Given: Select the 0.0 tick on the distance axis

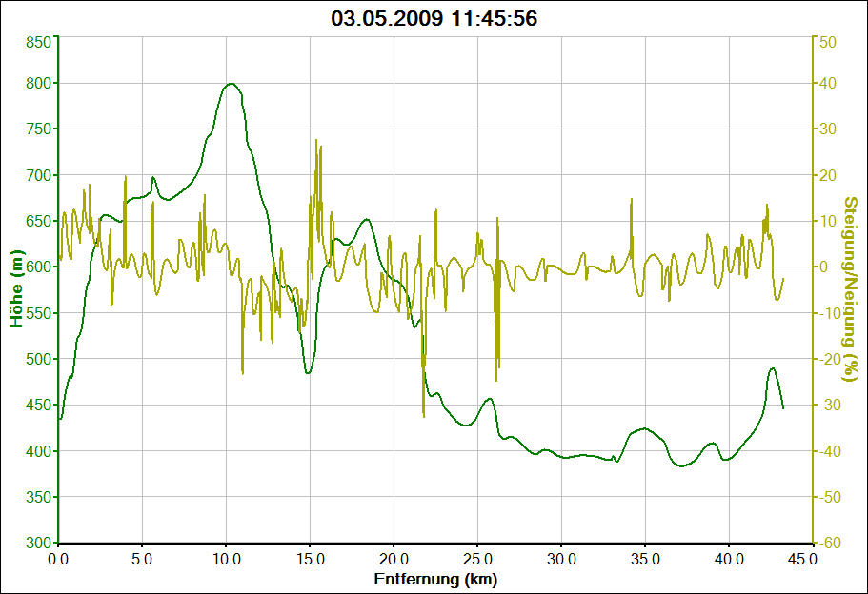Looking at the screenshot, I should pos(59,560).
